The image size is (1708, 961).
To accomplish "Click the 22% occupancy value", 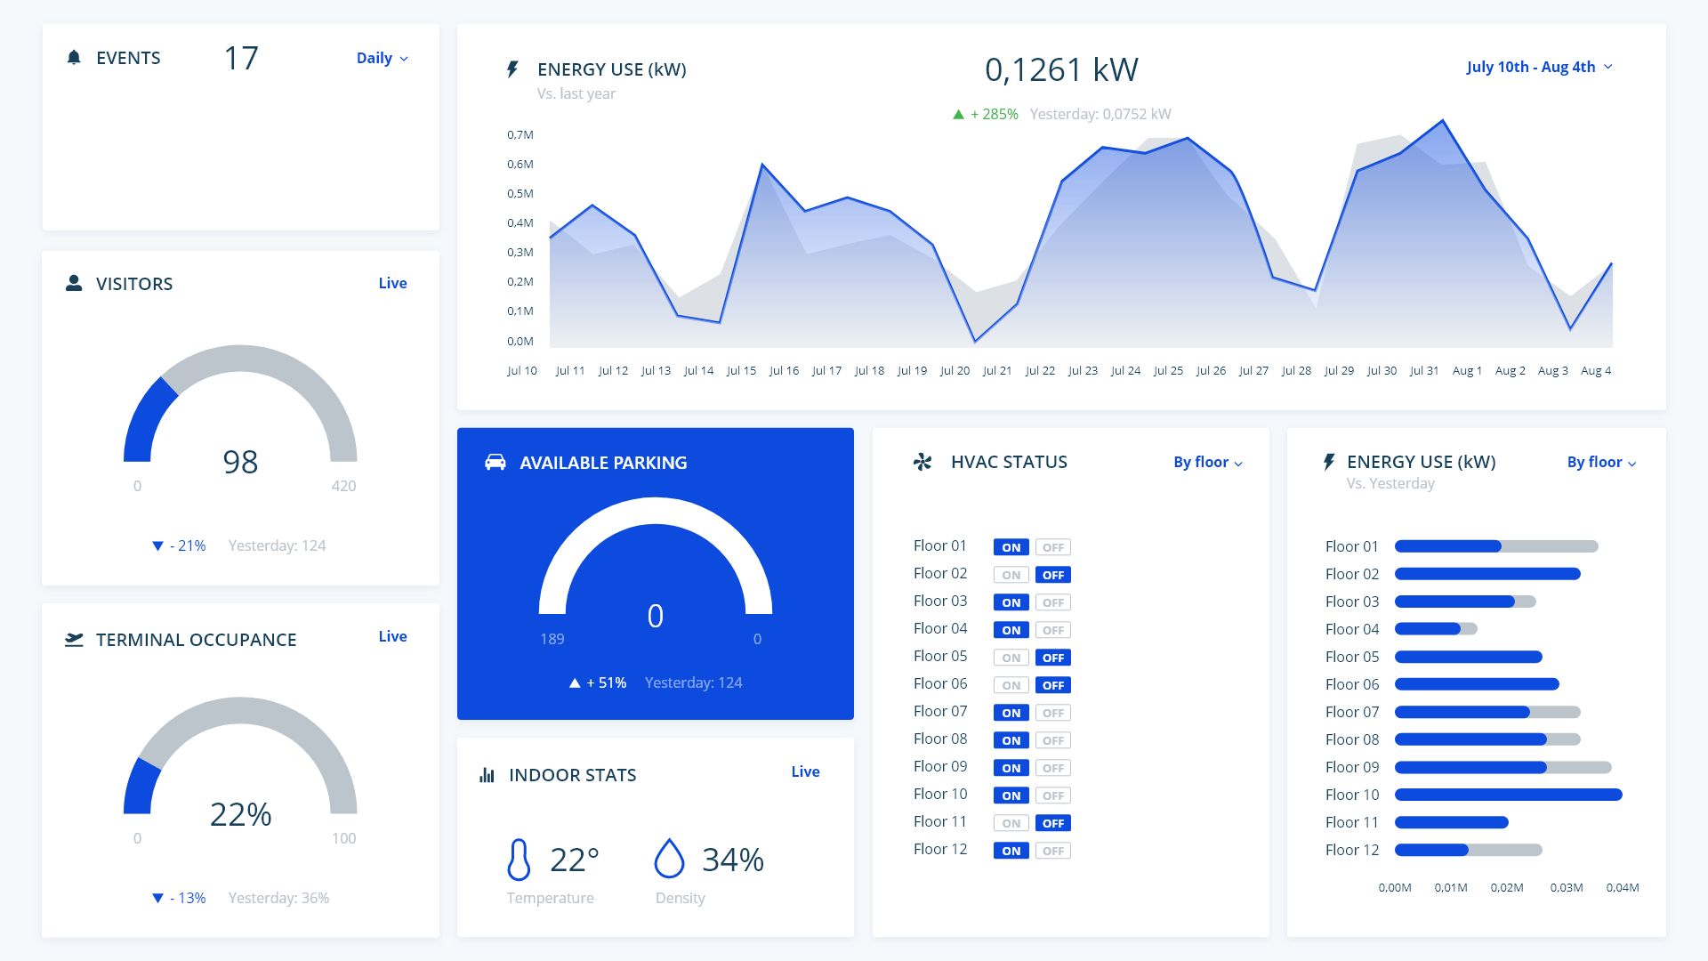I will point(240,814).
